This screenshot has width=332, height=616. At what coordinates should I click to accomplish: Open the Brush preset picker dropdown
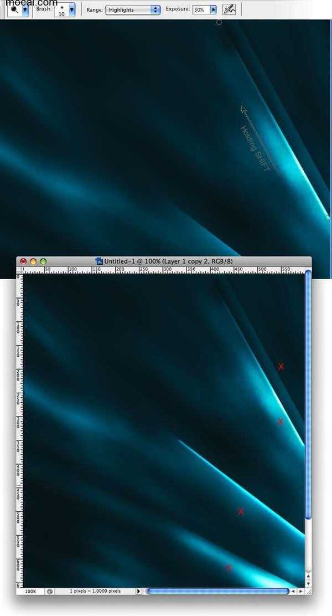(71, 10)
